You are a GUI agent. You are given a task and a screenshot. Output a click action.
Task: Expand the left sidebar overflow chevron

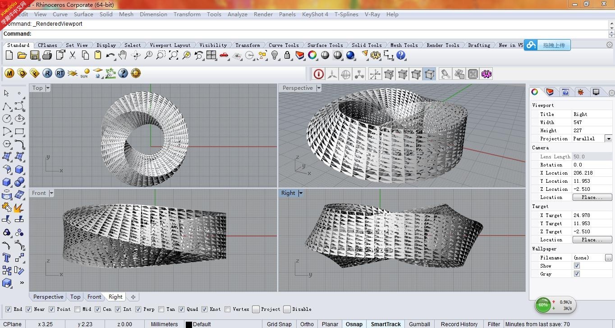coord(22,283)
